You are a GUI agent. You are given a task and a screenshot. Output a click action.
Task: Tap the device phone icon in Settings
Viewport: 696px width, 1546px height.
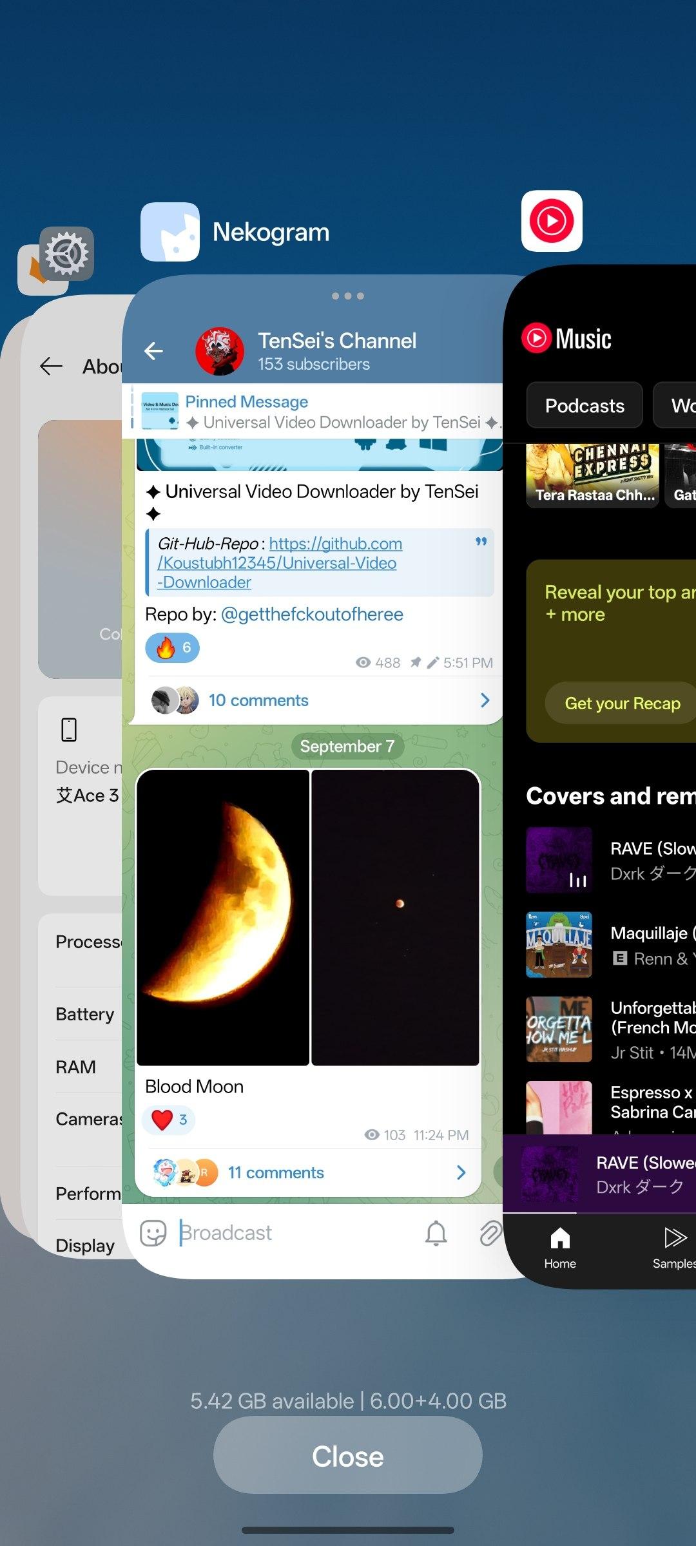(69, 730)
